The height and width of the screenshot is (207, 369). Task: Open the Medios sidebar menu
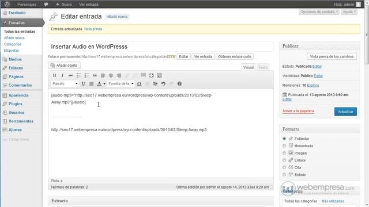(x=15, y=59)
